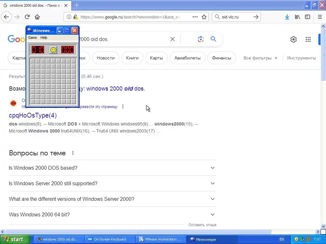
Task: Switch to the browser taskbar item
Action: tap(59, 240)
